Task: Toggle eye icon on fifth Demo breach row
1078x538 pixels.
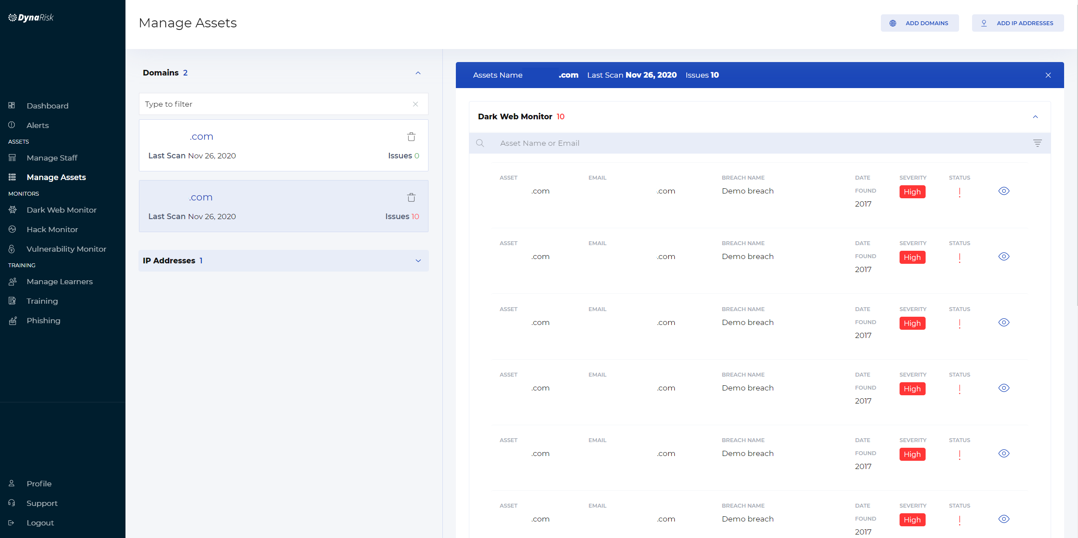Action: 1004,453
